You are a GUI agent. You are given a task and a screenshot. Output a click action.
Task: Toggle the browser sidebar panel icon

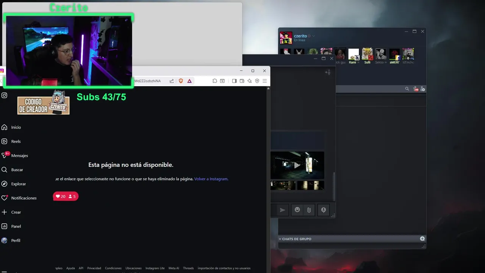coord(234,81)
